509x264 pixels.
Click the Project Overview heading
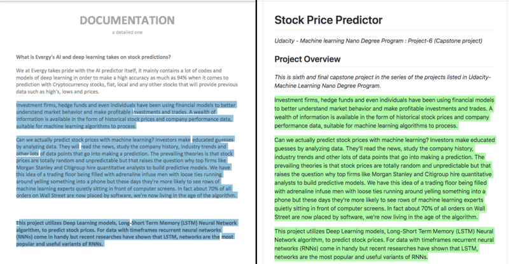coord(307,59)
